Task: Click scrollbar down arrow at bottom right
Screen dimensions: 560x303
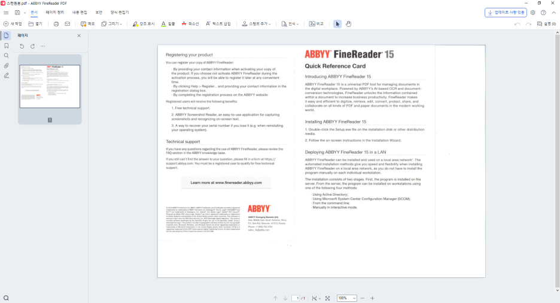Action: click(x=557, y=290)
